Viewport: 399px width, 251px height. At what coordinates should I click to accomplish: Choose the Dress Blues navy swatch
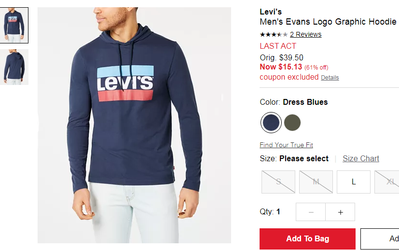271,123
